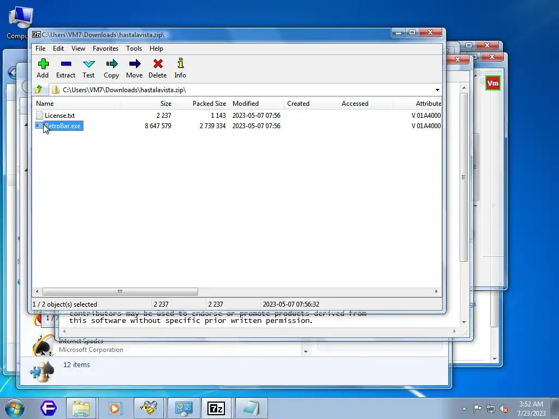Click the size value 8 647 579
This screenshot has height=419, width=559.
[158, 126]
